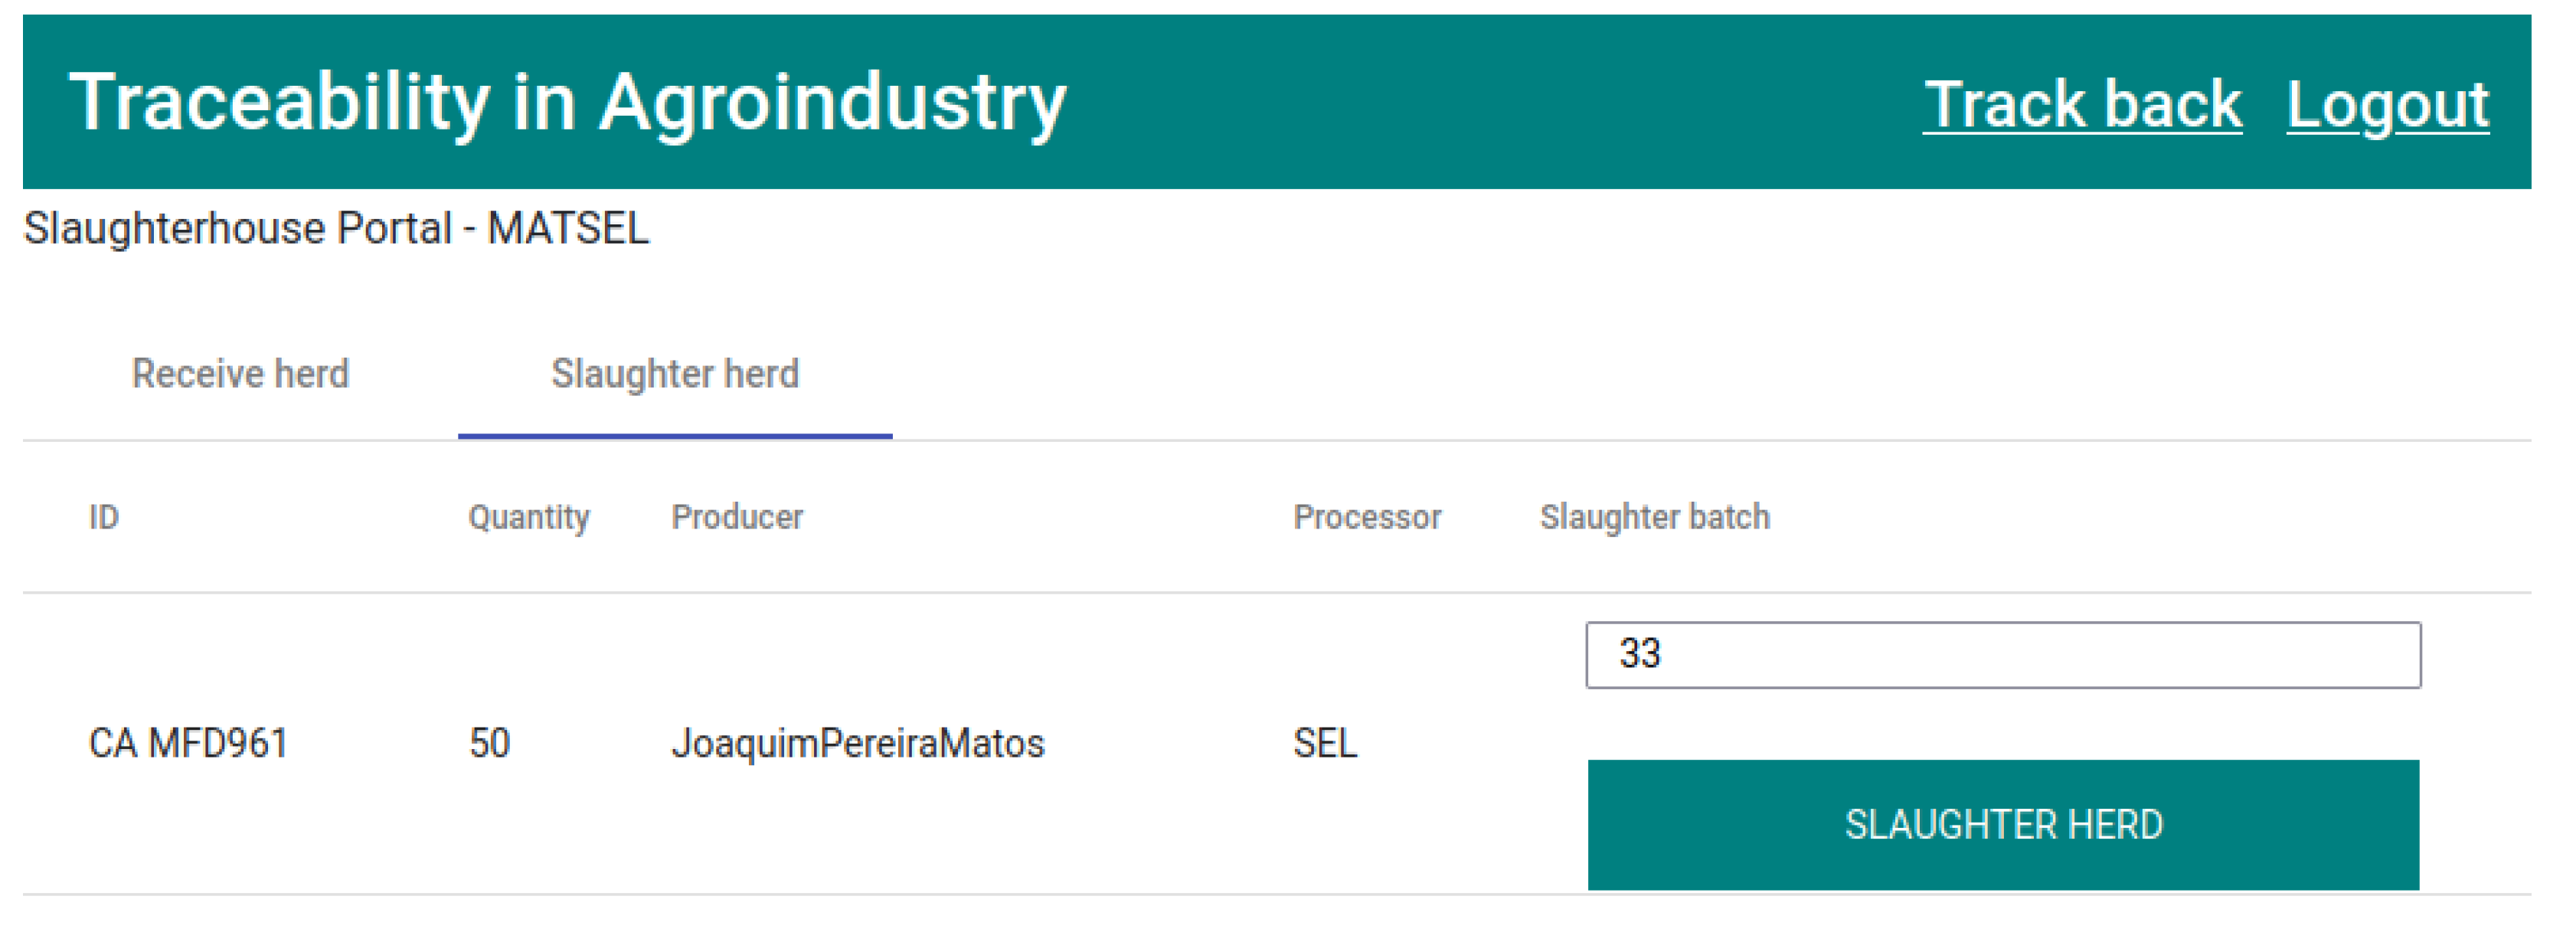Click the blue underline beneath Slaughter herd tab
This screenshot has width=2576, height=929.
(x=675, y=436)
